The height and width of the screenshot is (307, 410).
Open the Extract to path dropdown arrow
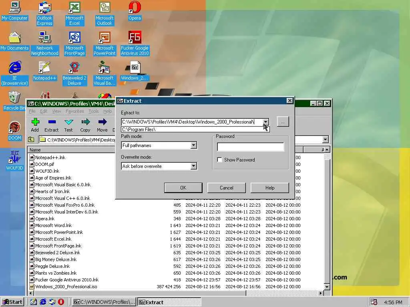266,122
